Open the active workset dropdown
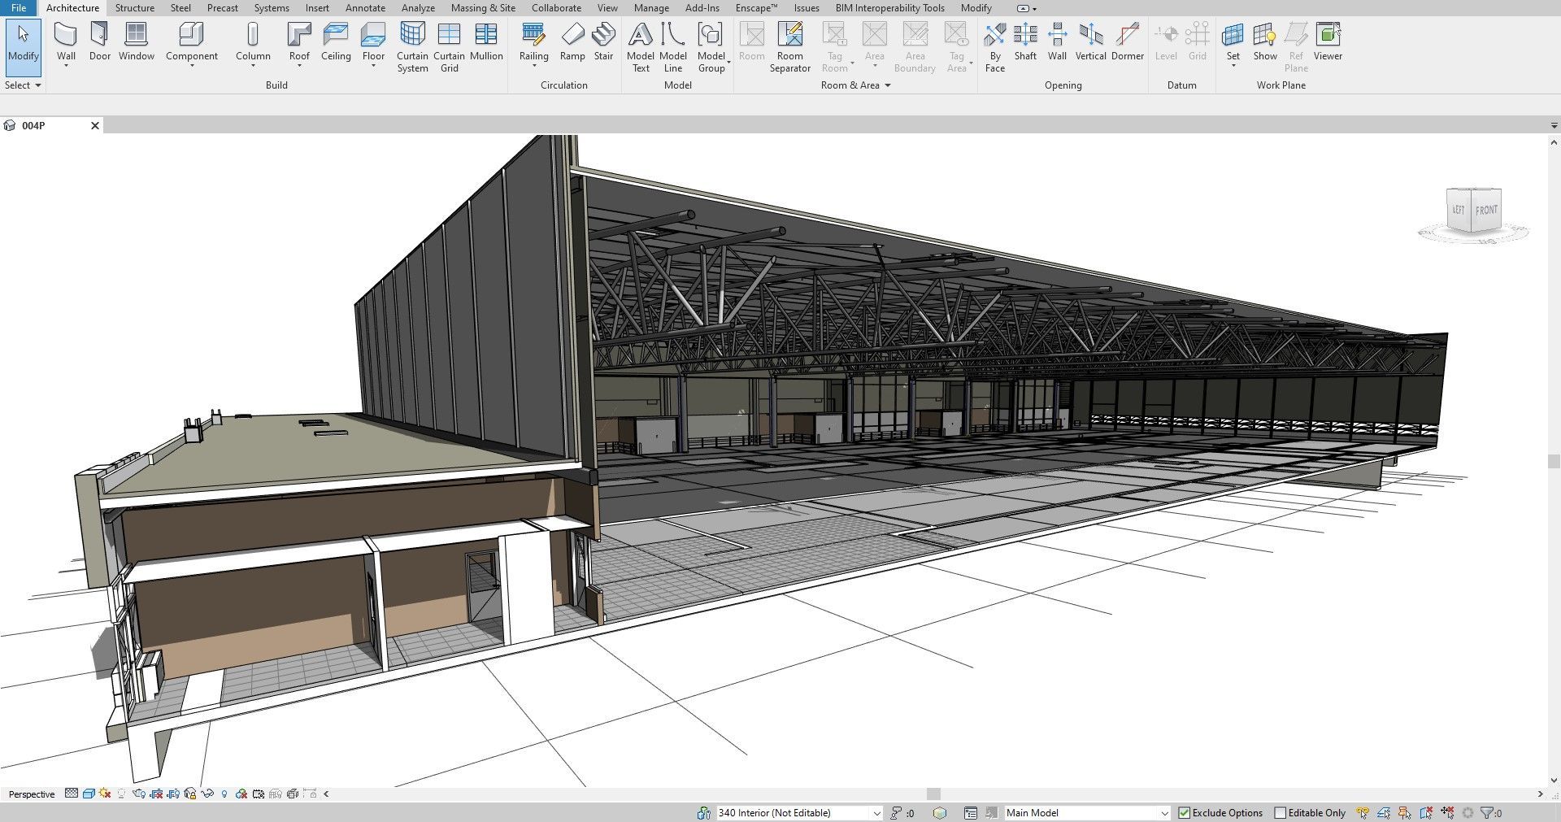Image resolution: width=1561 pixels, height=822 pixels. 876,813
